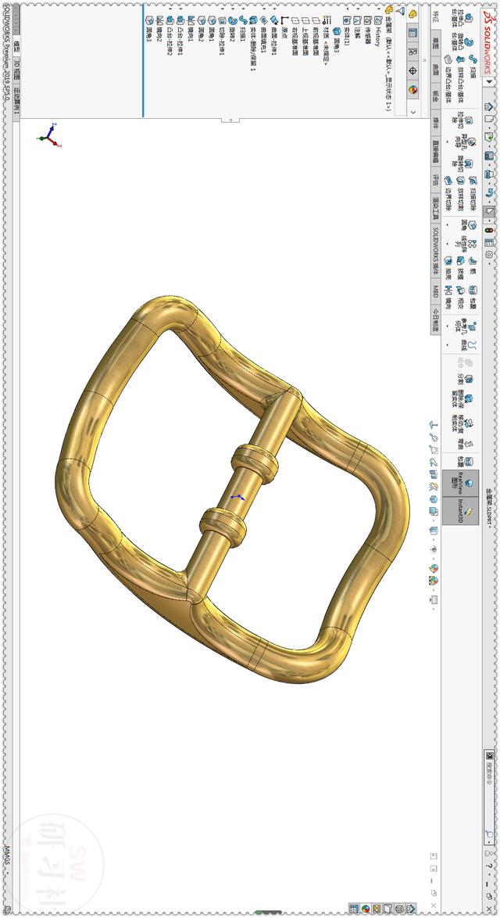The image size is (500, 918).
Task: Expand the 实体(1) solid bodies folder
Action: point(346,8)
